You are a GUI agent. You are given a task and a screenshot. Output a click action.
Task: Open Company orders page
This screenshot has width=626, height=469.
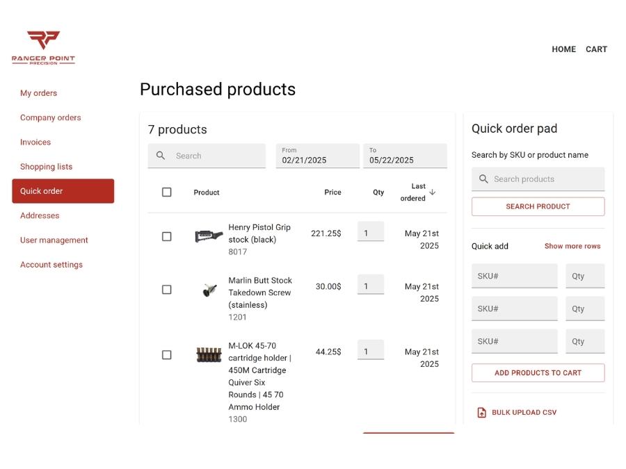[51, 117]
